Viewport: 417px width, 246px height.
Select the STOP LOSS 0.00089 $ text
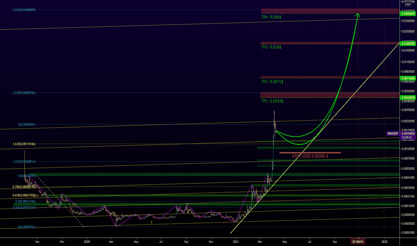tap(310, 156)
